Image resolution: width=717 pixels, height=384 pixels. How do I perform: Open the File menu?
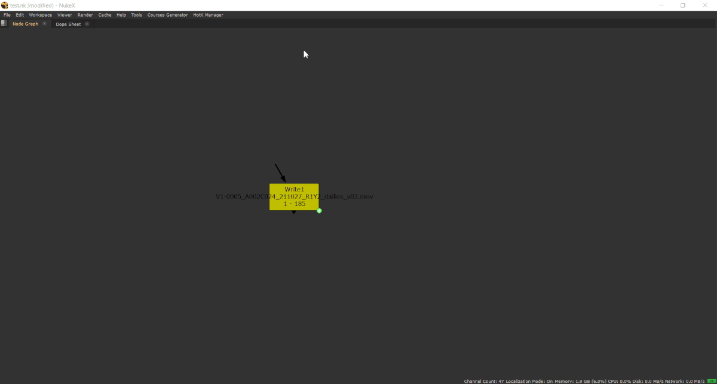click(x=7, y=14)
